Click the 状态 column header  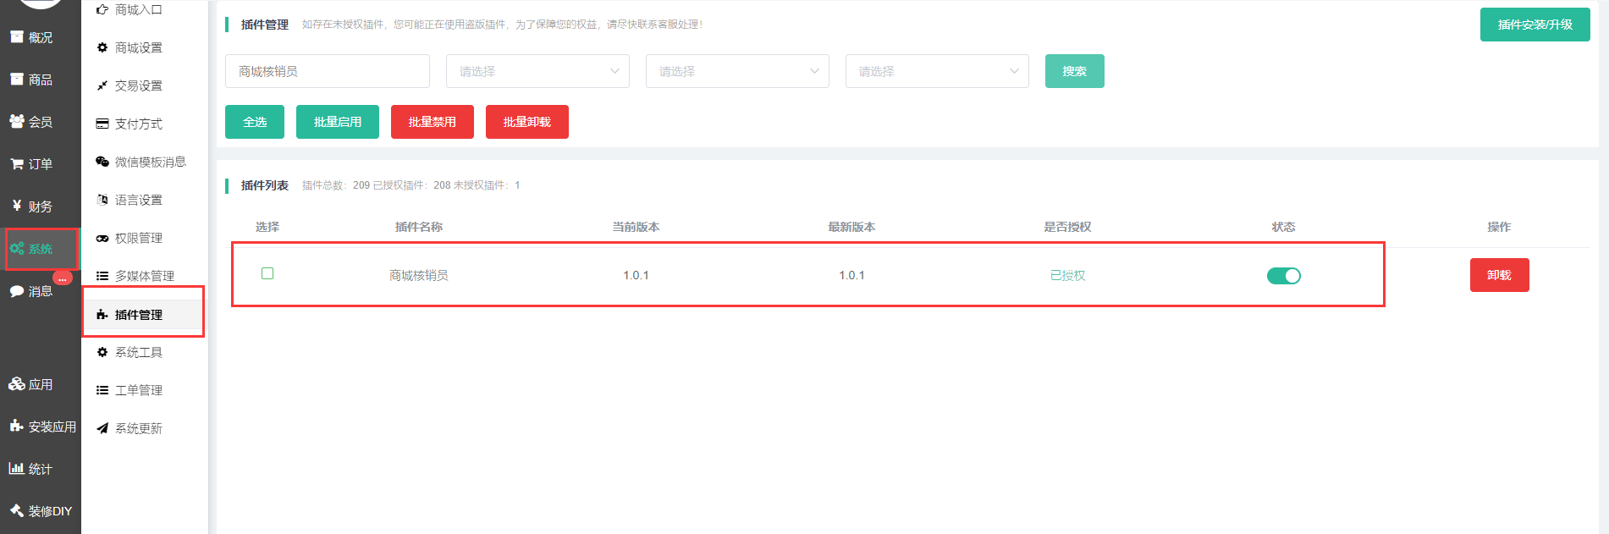tap(1283, 227)
